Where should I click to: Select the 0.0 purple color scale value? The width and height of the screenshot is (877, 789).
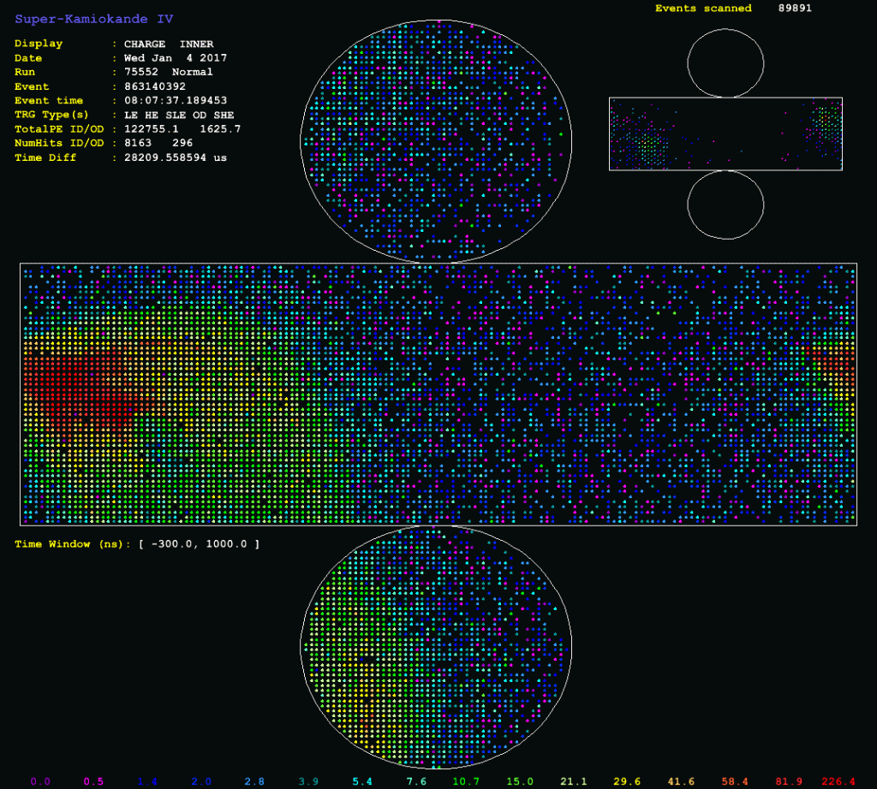coord(40,781)
